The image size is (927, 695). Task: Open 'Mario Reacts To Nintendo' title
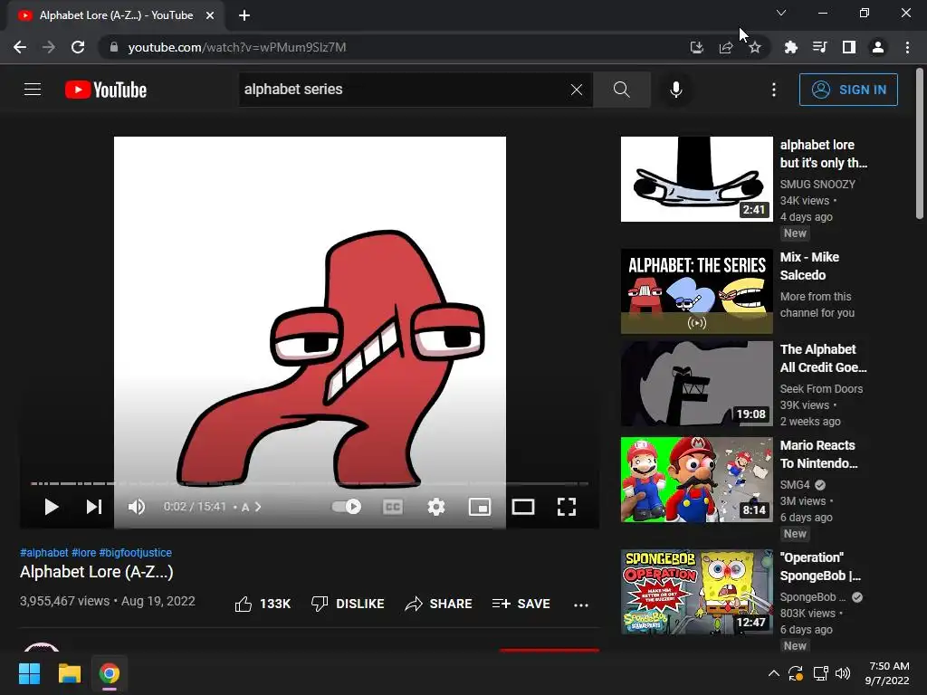tap(818, 454)
